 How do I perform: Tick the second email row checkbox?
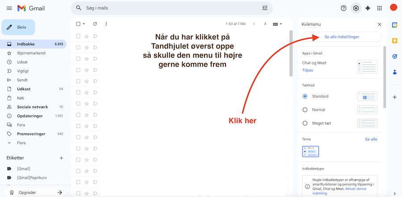click(x=78, y=47)
